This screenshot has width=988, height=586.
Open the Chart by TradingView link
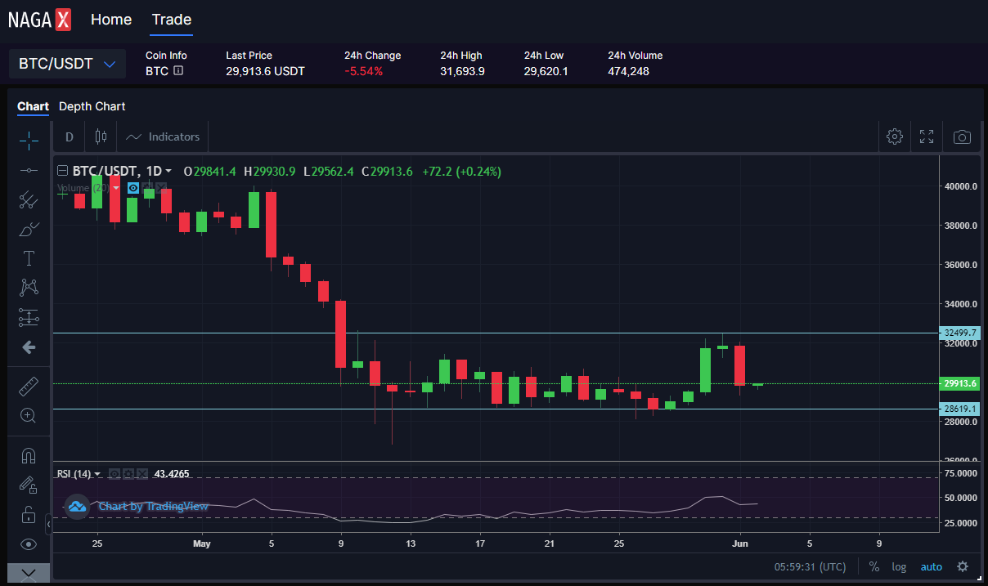click(154, 507)
